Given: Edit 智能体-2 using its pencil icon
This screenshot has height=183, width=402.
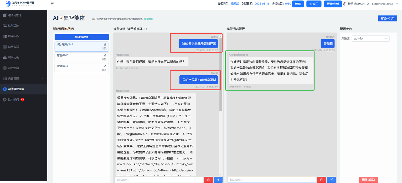Looking at the screenshot, I should click(x=105, y=55).
